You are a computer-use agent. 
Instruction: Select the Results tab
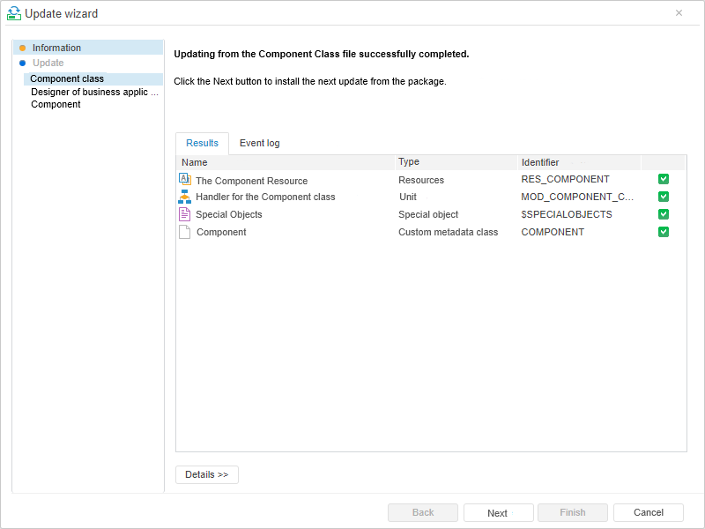202,143
